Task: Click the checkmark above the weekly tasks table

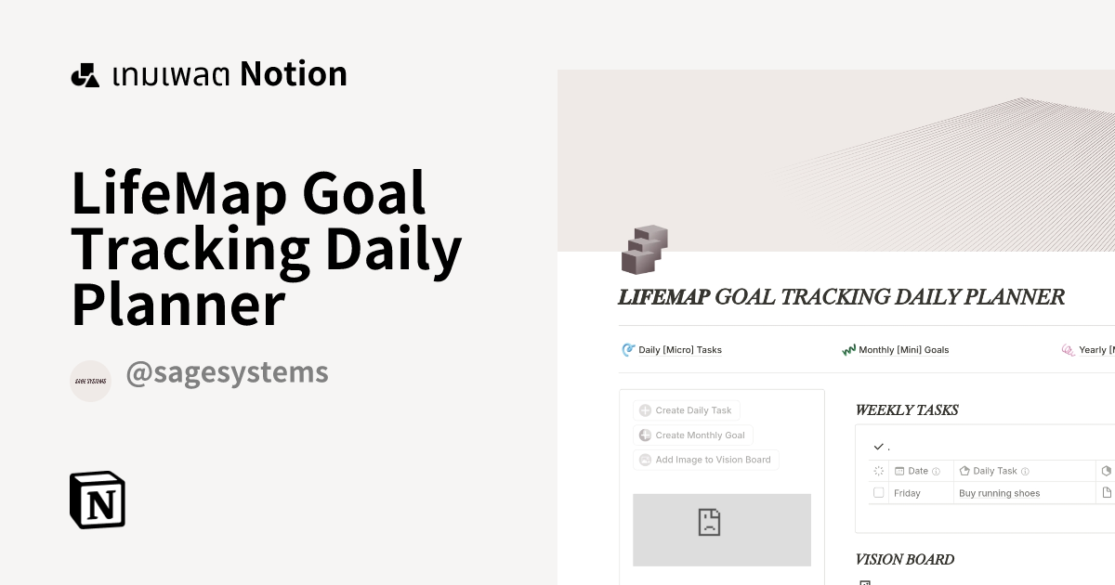Action: pos(879,447)
